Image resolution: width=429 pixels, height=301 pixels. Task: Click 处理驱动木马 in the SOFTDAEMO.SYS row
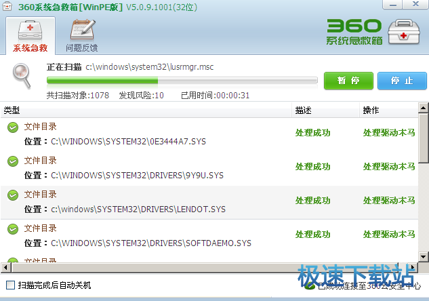click(x=389, y=235)
